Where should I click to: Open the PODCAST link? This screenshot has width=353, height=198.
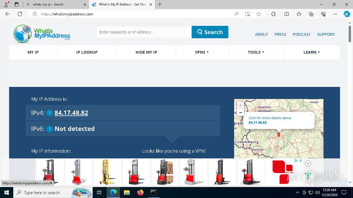coord(301,34)
